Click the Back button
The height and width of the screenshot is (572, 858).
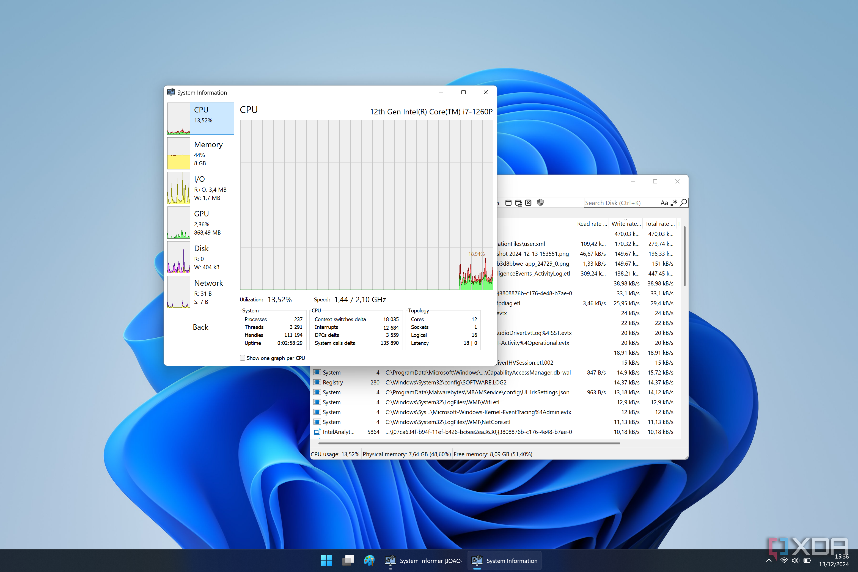[200, 327]
